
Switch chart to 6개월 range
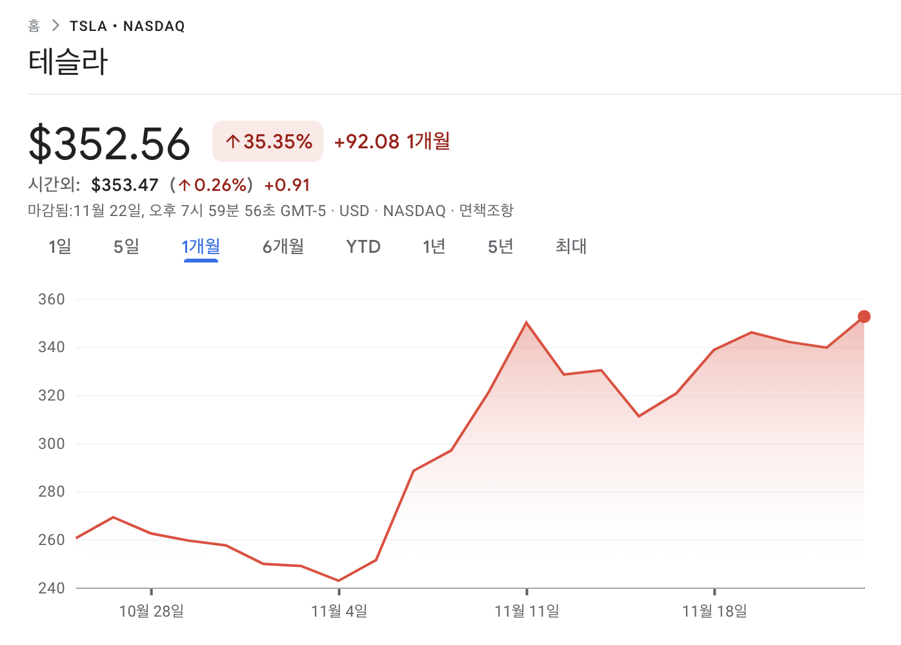(283, 246)
